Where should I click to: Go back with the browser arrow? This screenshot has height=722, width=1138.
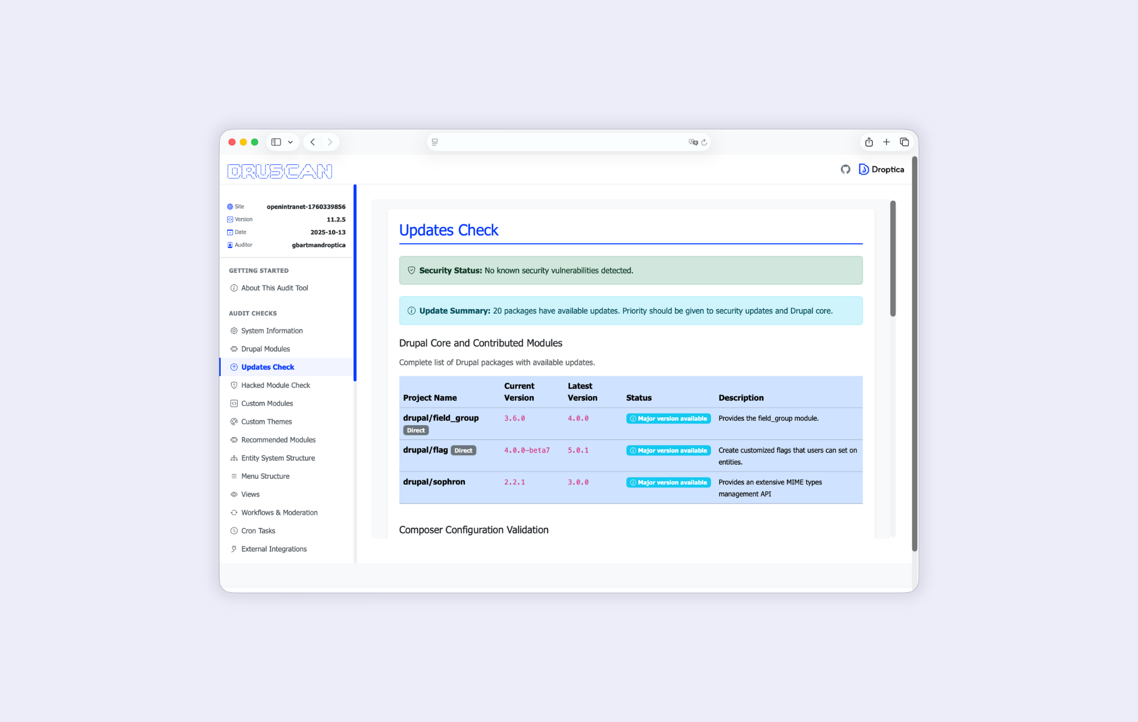click(312, 142)
